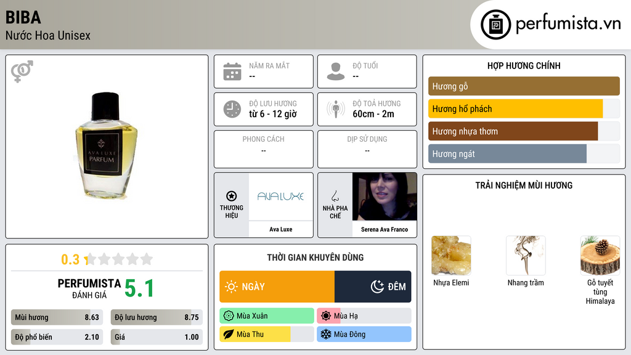Screen dimensions: 631x355
Task: Click the moon icon in Đêm bar
Action: click(377, 287)
